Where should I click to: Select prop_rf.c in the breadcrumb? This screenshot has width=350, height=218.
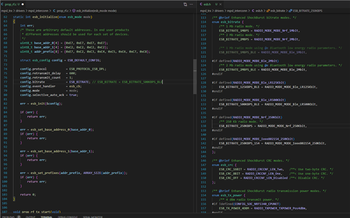tap(62, 11)
